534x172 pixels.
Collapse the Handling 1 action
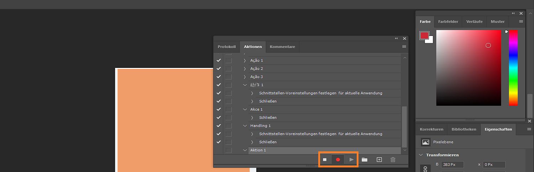(245, 126)
